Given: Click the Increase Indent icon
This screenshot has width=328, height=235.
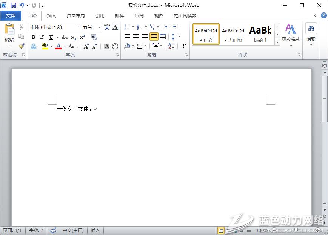Looking at the screenshot, I should (x=176, y=27).
